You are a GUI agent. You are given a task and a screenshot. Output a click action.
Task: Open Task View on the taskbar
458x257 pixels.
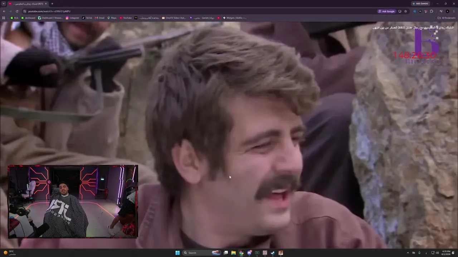coord(226,253)
